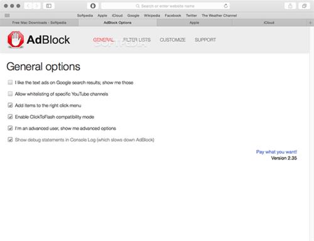Click the Safari forward navigation arrow
The width and height of the screenshot is (314, 241).
(x=36, y=6)
